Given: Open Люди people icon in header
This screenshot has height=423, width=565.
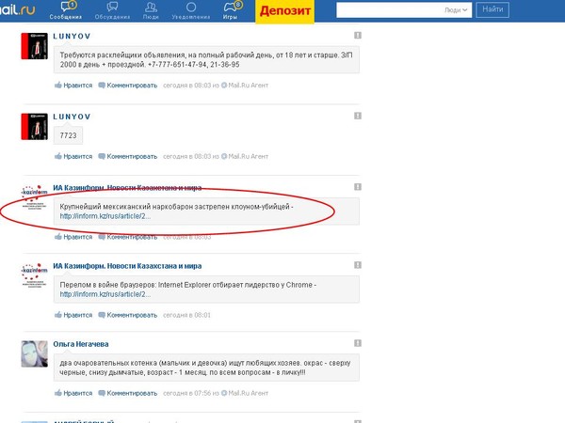Looking at the screenshot, I should 151,10.
